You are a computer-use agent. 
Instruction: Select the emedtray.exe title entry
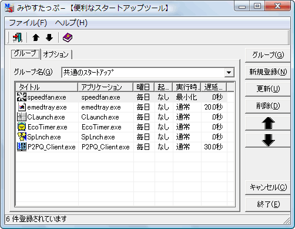tap(47, 107)
